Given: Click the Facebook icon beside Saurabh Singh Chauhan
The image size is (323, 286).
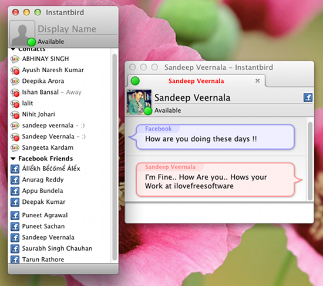Looking at the screenshot, I should coord(15,248).
